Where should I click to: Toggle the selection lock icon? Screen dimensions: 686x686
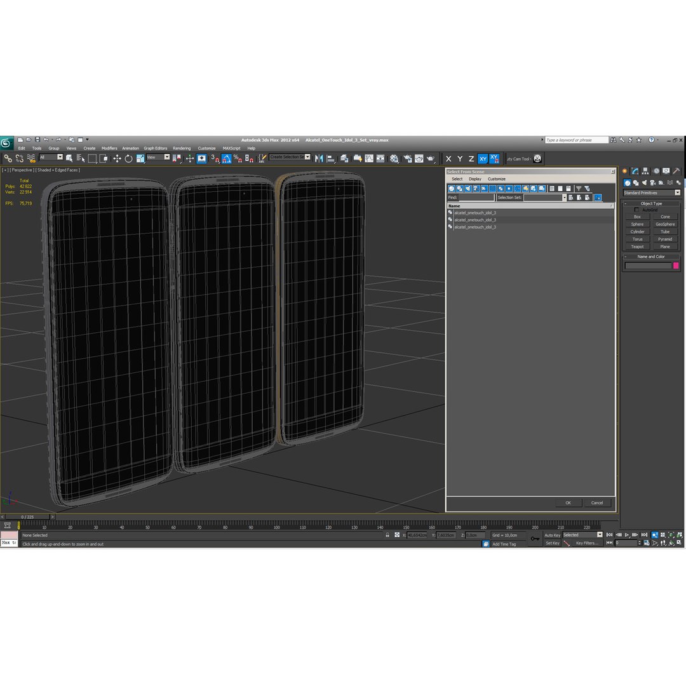tap(387, 535)
